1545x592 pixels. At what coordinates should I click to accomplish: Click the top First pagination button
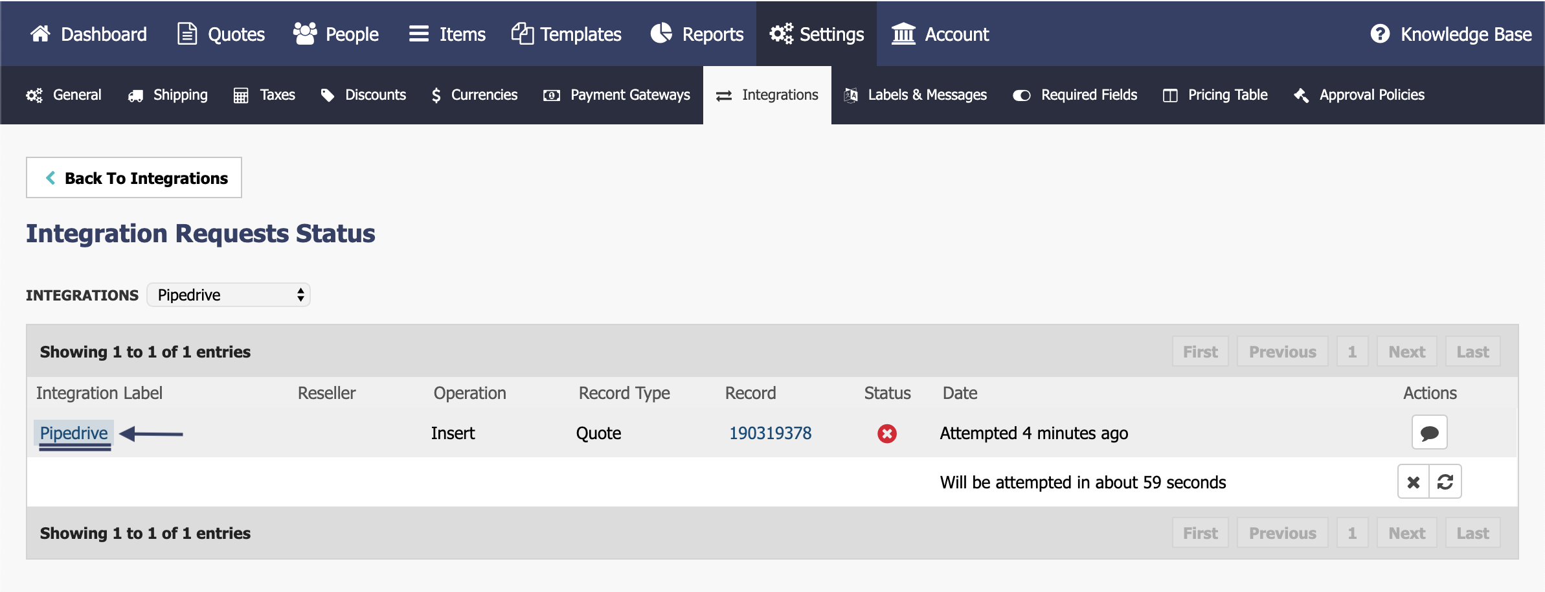pyautogui.click(x=1201, y=352)
